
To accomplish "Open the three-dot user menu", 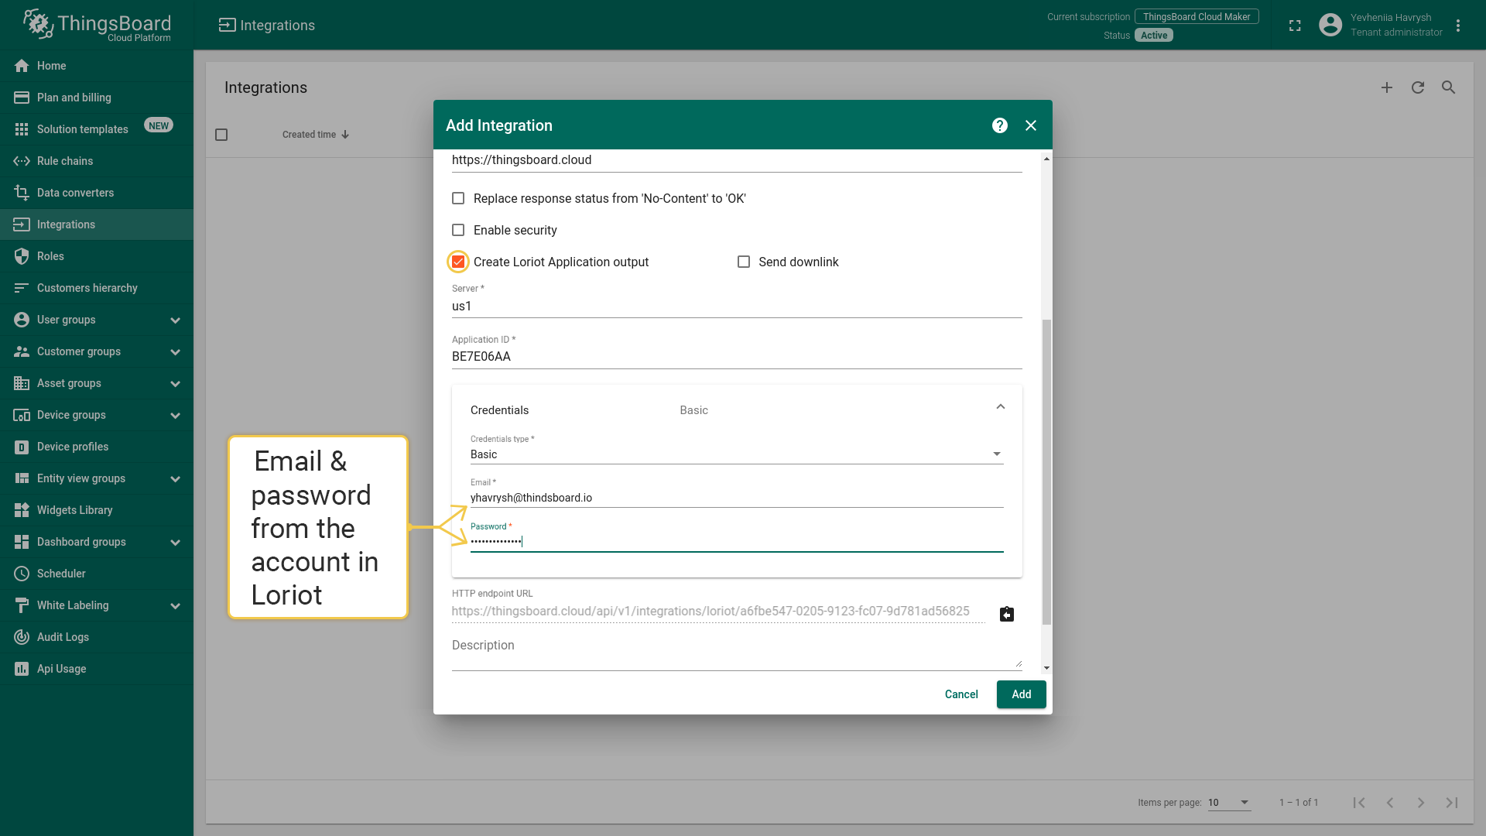I will [1458, 26].
